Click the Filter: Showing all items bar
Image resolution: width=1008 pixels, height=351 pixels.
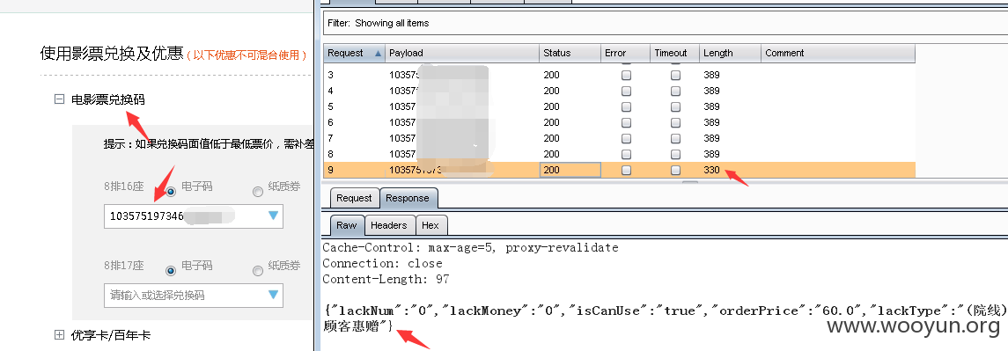click(666, 23)
